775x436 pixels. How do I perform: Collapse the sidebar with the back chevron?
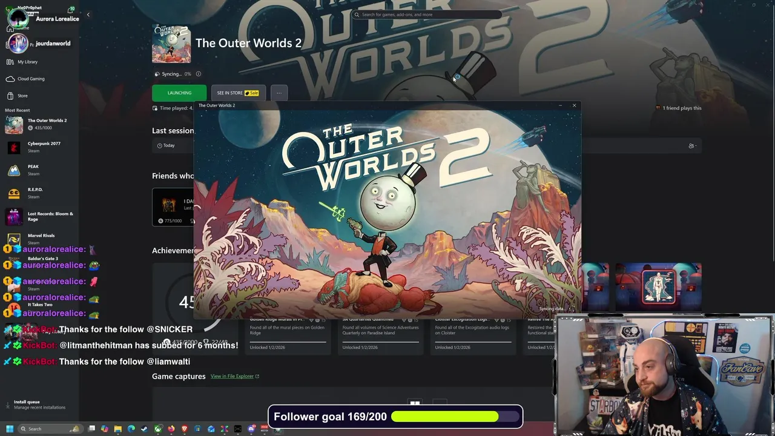pos(88,15)
